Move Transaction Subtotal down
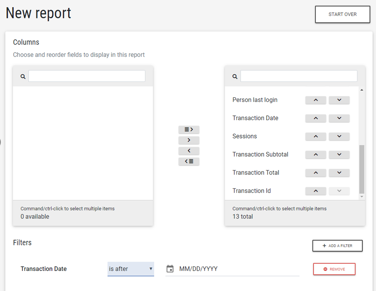 click(x=339, y=154)
